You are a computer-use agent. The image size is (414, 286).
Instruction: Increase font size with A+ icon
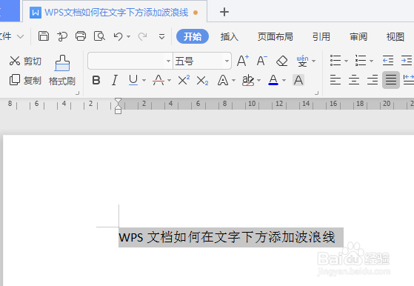click(243, 61)
